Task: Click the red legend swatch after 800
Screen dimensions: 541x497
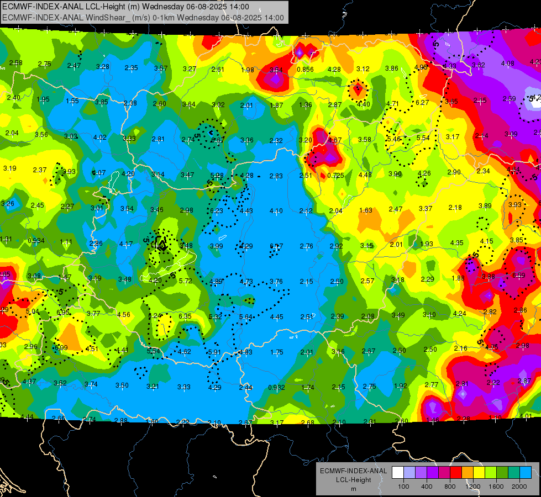Action: [x=456, y=473]
